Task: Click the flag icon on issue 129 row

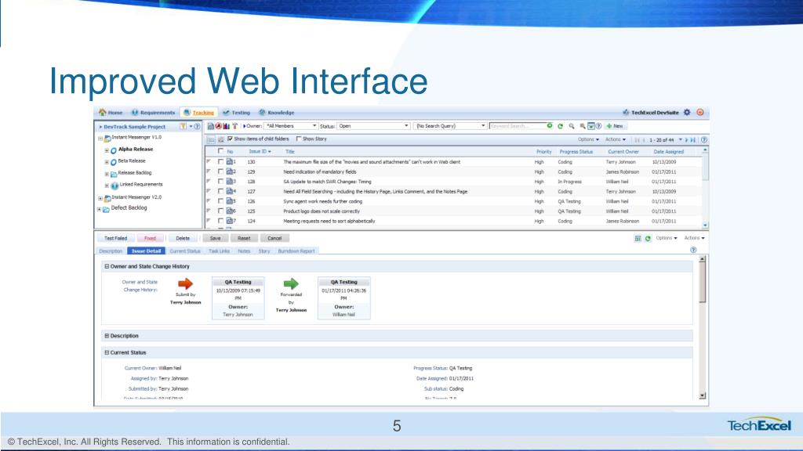Action: tap(209, 171)
